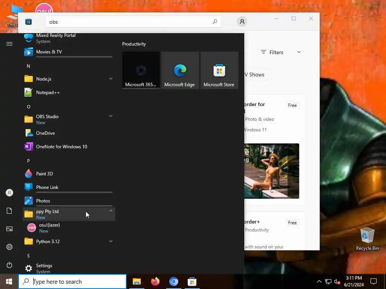Launch Firefox from the taskbar
This screenshot has height=289, width=386.
(155, 281)
